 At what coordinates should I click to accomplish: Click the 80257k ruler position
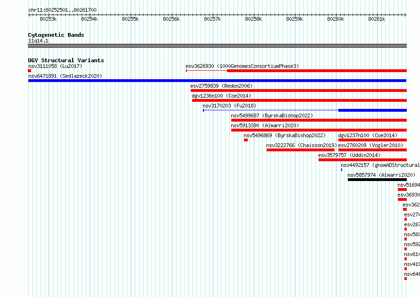pos(212,19)
